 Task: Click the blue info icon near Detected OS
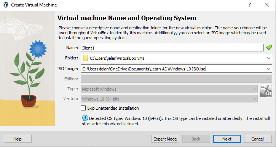85,118
